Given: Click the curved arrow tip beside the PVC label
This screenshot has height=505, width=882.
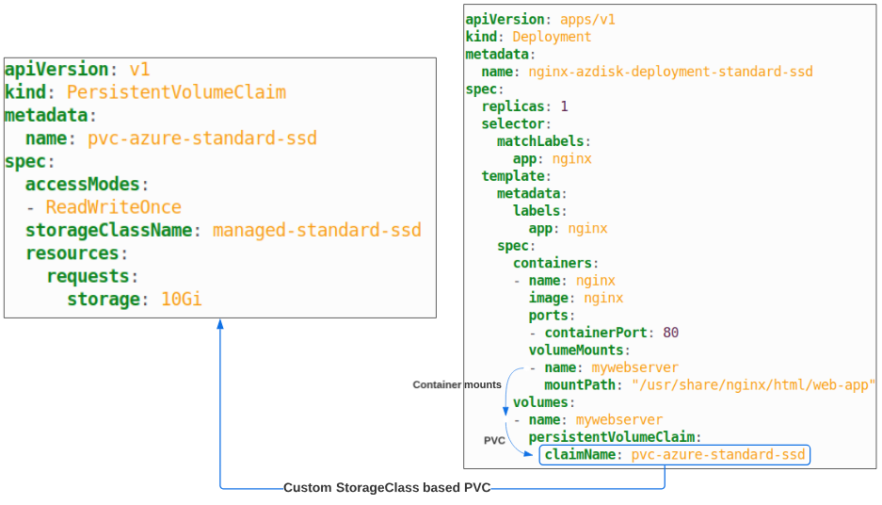Looking at the screenshot, I should coord(533,453).
